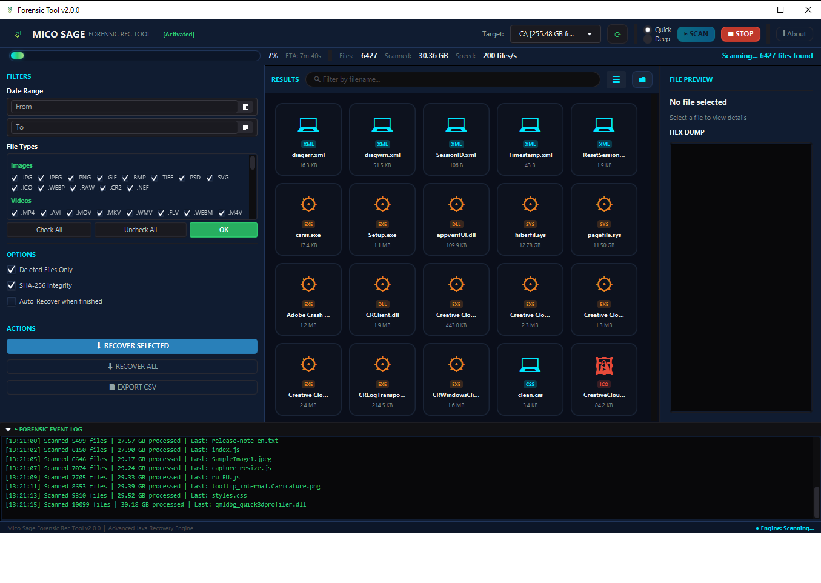821x583 pixels.
Task: Select the hiberfil.sys file icon
Action: point(530,204)
